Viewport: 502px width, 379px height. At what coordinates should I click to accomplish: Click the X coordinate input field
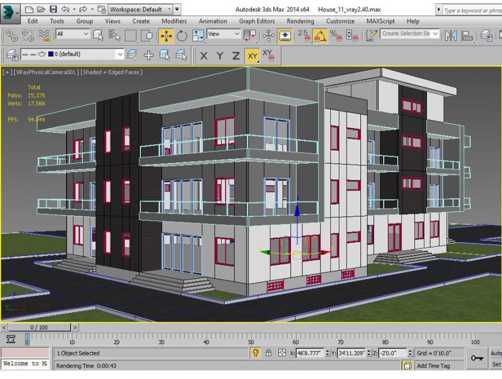[309, 353]
